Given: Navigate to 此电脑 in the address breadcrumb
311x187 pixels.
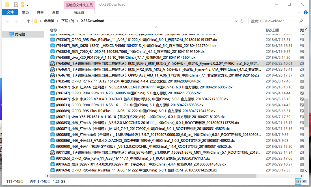Looking at the screenshot, I should [x=49, y=21].
